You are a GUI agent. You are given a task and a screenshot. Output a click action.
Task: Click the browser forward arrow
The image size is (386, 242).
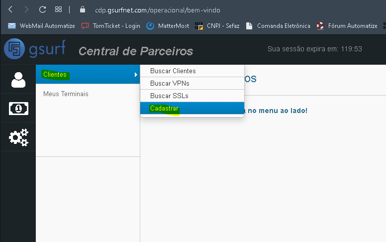coord(26,9)
